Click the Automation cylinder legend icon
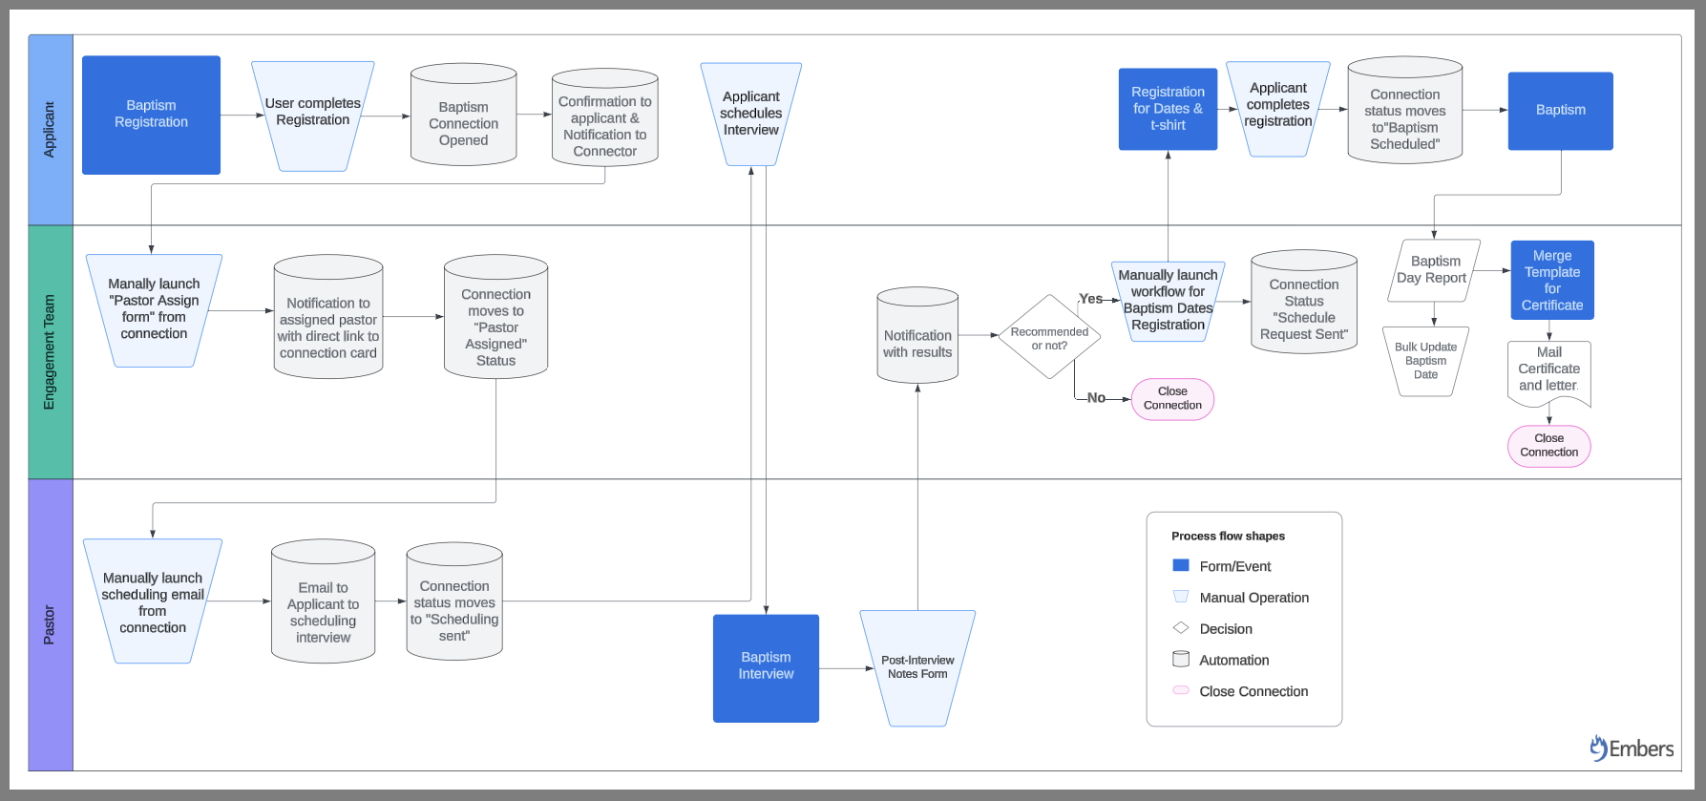 1180,659
